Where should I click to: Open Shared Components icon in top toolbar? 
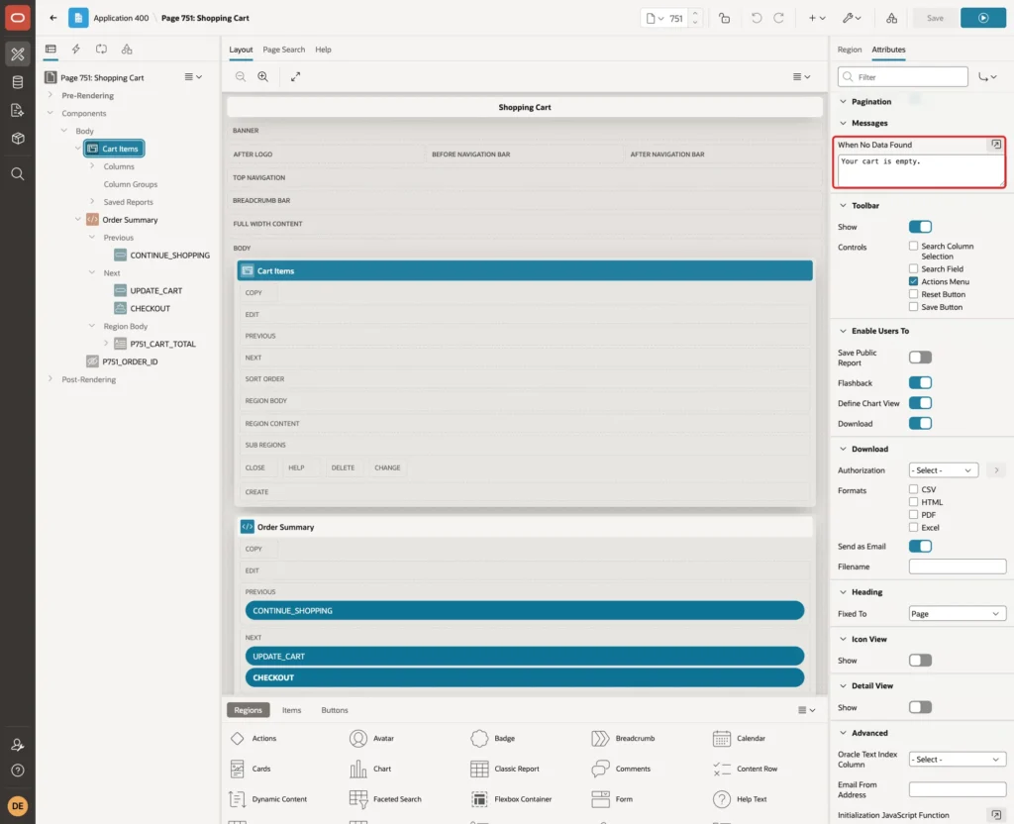tap(891, 18)
